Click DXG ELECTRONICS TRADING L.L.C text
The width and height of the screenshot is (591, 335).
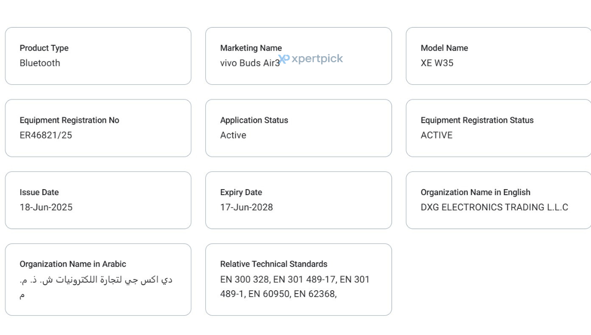pos(494,207)
